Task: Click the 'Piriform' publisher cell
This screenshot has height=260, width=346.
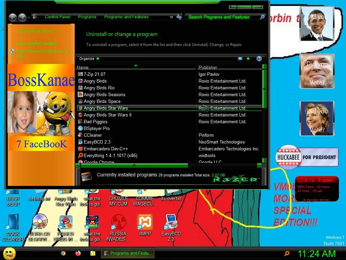Action: point(206,135)
